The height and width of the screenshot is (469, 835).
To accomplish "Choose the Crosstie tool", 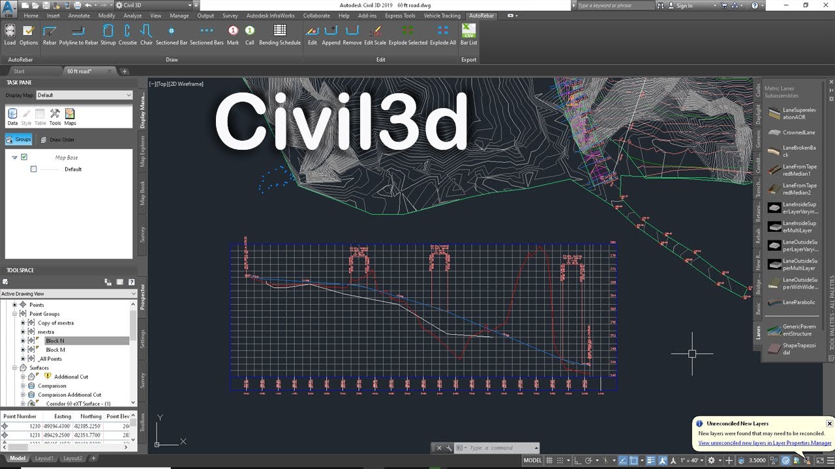I will coord(128,35).
